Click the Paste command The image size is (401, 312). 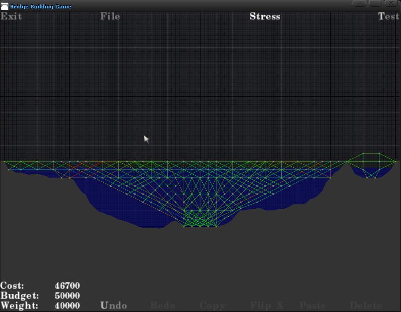pos(313,305)
